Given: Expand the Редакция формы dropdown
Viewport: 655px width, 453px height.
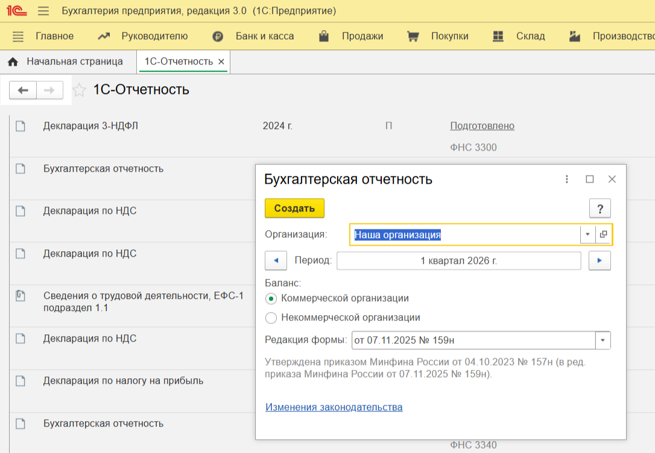Looking at the screenshot, I should [x=603, y=340].
